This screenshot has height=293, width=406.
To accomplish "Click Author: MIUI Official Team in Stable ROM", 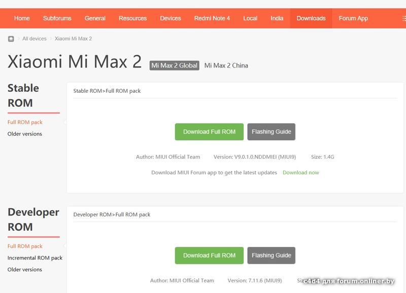I will click(x=168, y=157).
